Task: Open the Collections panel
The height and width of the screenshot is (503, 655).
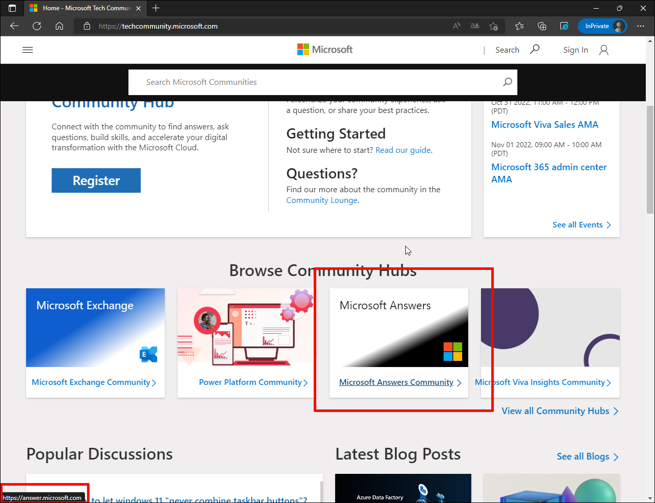Action: [542, 26]
